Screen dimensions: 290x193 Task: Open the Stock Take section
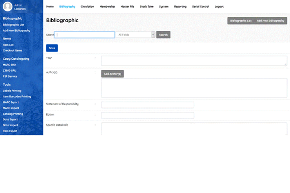146,6
